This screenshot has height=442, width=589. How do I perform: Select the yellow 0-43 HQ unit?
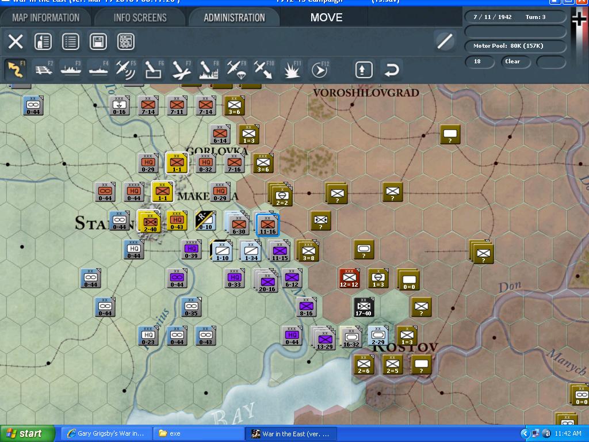point(177,220)
